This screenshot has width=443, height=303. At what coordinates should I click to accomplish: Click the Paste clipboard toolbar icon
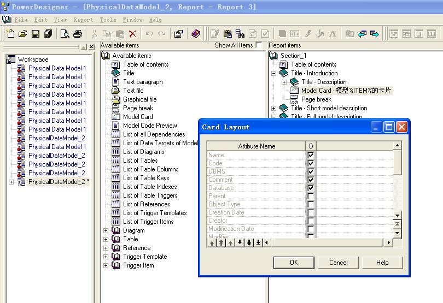pos(120,34)
